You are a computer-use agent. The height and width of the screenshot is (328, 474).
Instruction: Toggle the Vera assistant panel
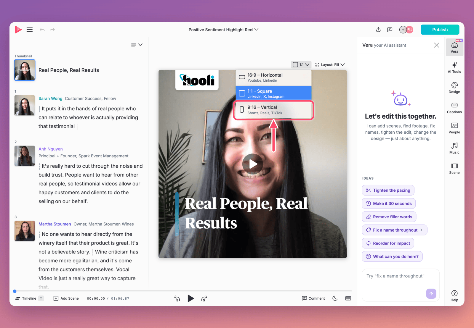pos(454,47)
